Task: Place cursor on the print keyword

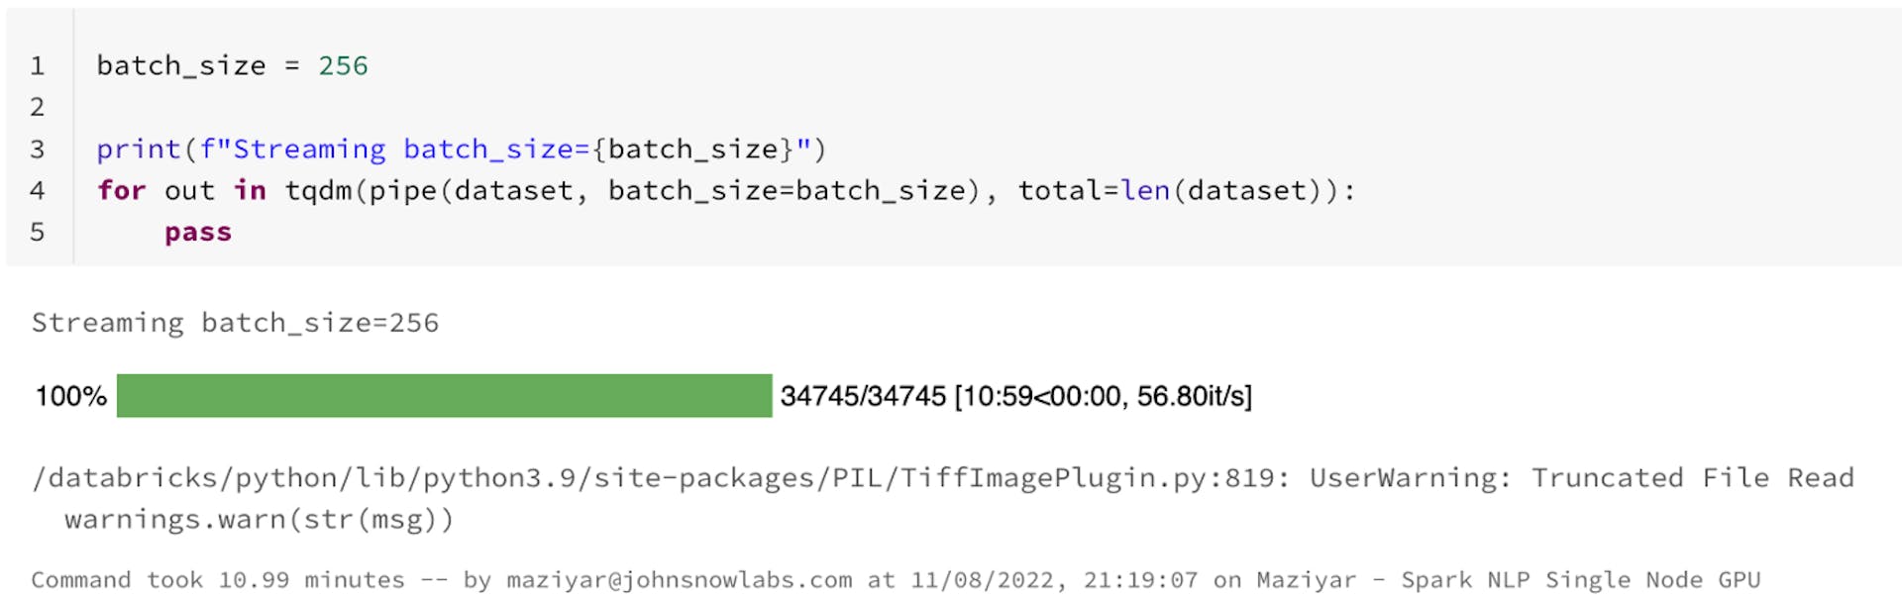Action: click(x=139, y=150)
